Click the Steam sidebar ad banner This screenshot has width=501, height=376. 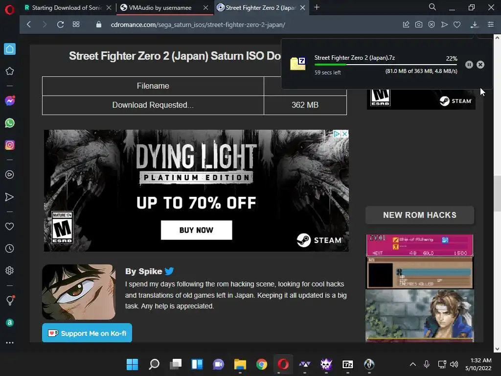(421, 99)
